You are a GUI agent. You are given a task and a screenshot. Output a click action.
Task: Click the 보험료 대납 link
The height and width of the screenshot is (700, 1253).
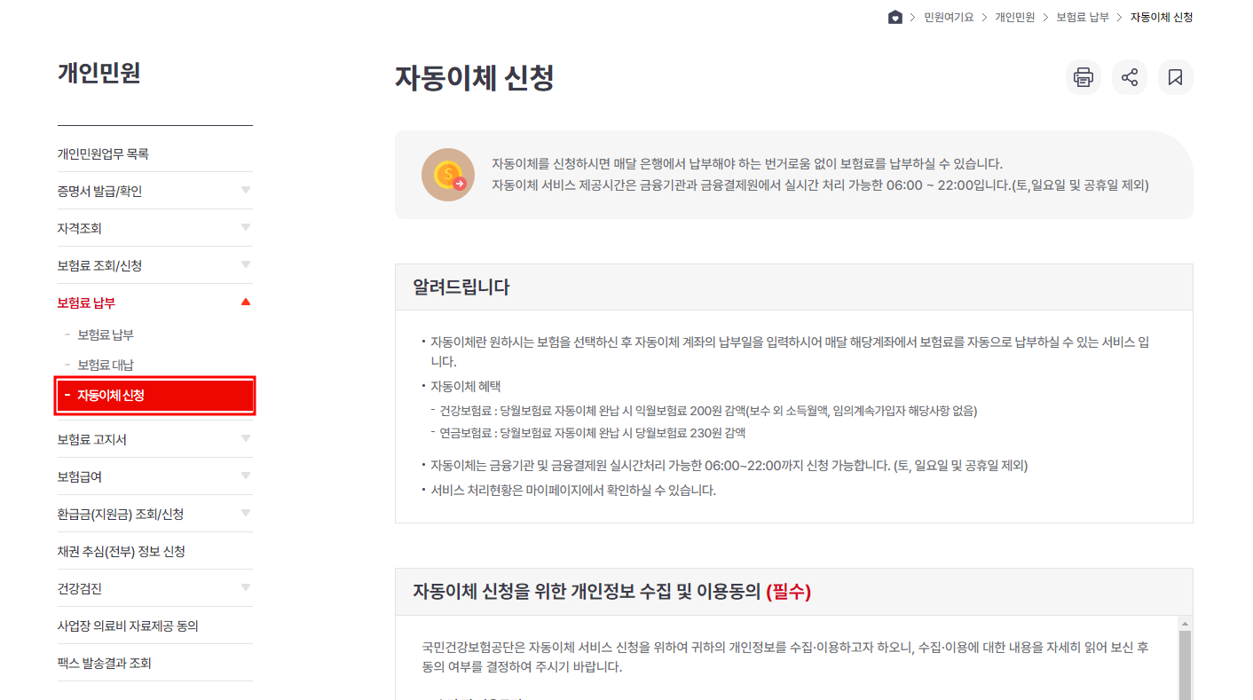pos(104,362)
